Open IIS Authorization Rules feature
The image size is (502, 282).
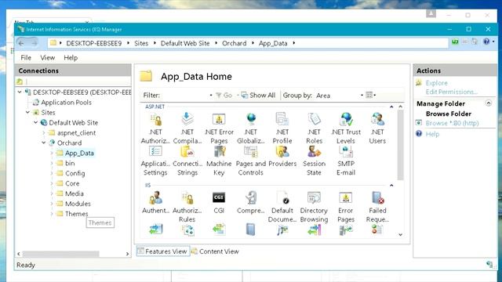tap(187, 207)
